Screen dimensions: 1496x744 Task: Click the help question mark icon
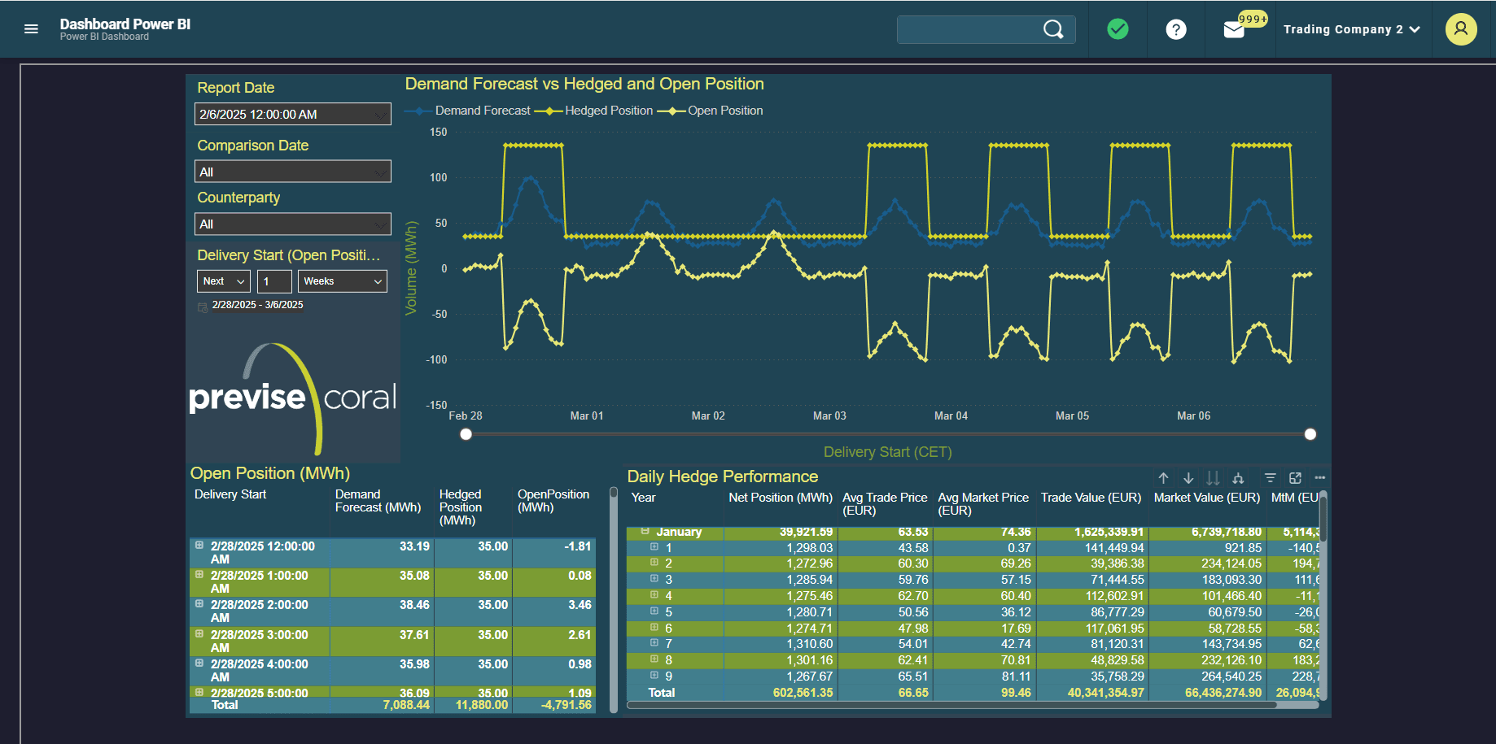[x=1175, y=28]
